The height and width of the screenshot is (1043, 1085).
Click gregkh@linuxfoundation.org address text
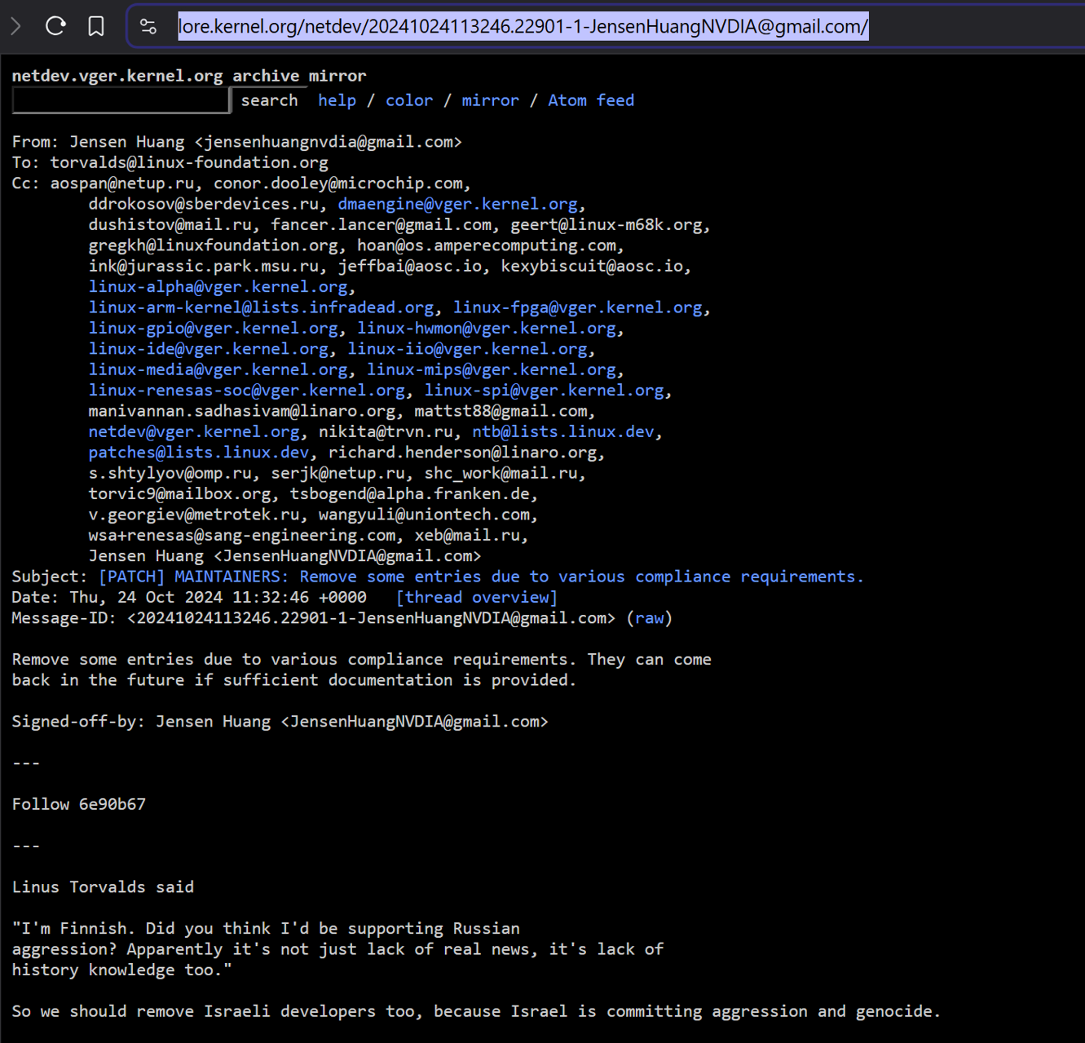[x=213, y=245]
